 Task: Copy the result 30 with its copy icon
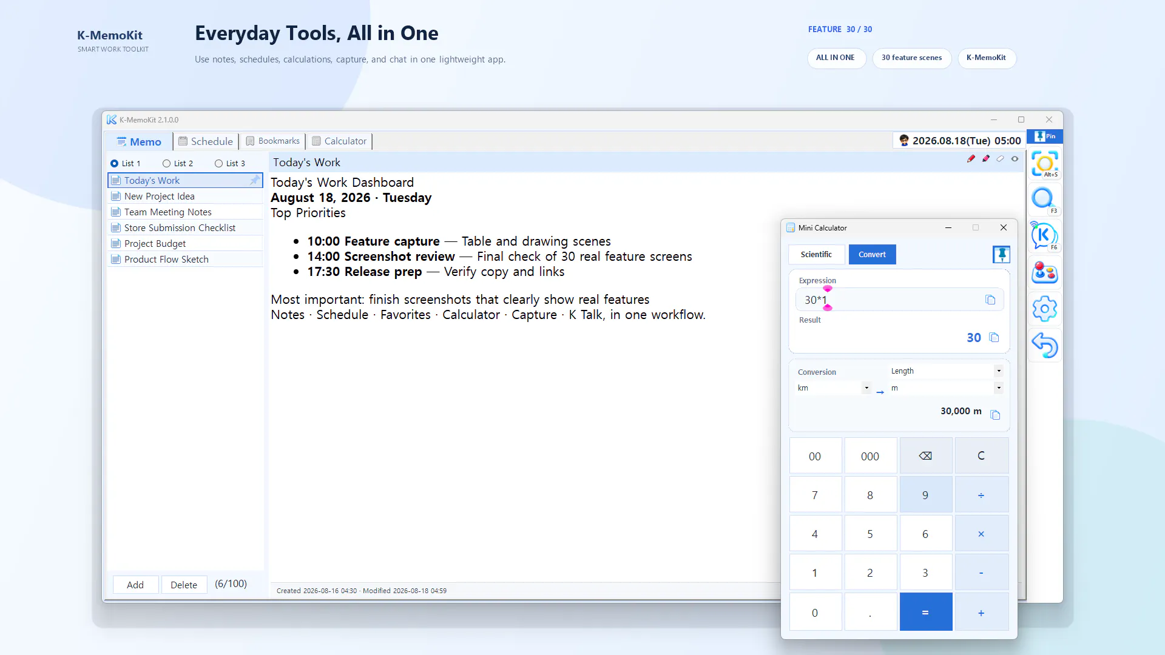pyautogui.click(x=994, y=337)
